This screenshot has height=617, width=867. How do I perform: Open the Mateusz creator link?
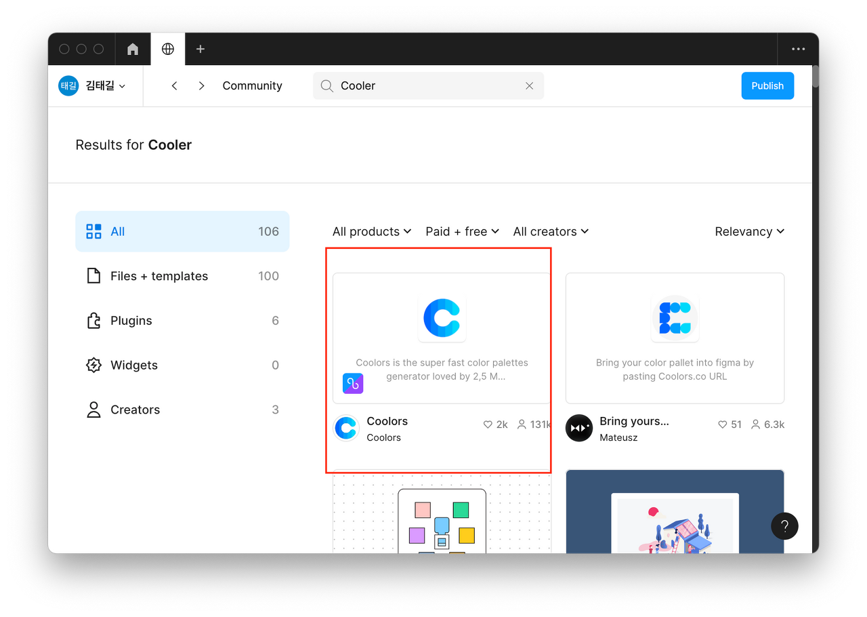click(618, 437)
